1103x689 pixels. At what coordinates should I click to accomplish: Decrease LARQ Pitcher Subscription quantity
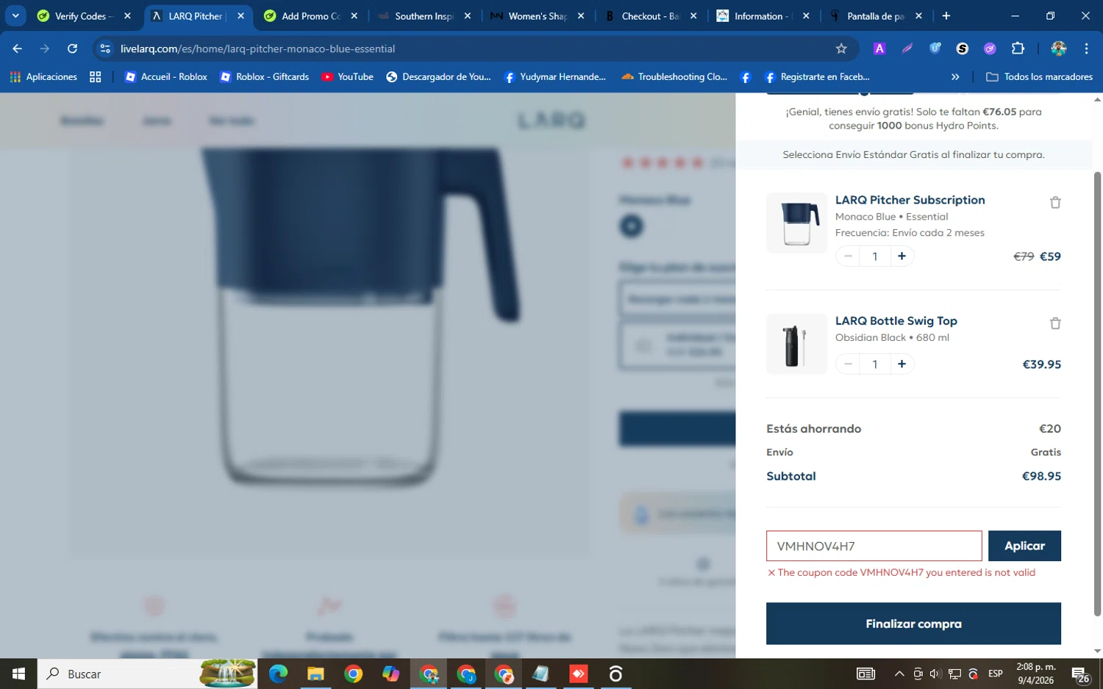pos(848,256)
